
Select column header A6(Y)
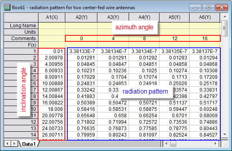coord(205,17)
